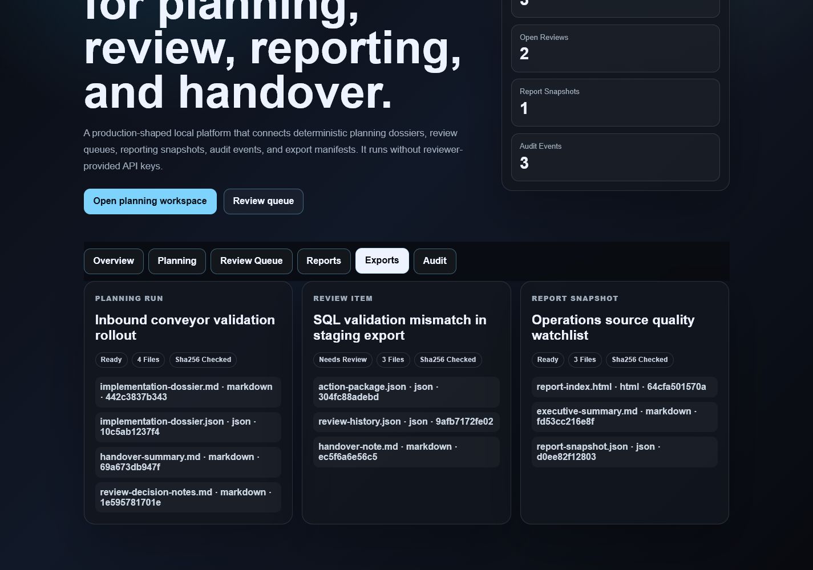Click the PLANNING RUN card label
Screen dimensions: 813x570
pyautogui.click(x=129, y=299)
